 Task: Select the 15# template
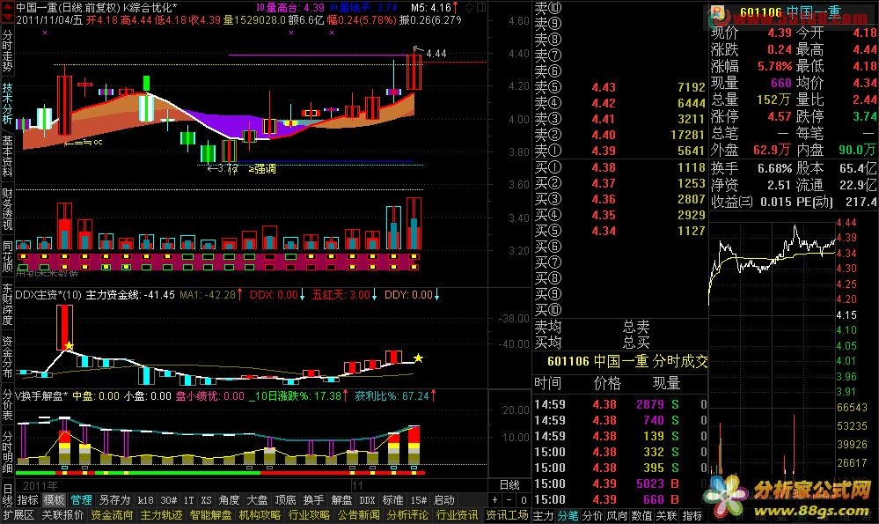(x=418, y=500)
